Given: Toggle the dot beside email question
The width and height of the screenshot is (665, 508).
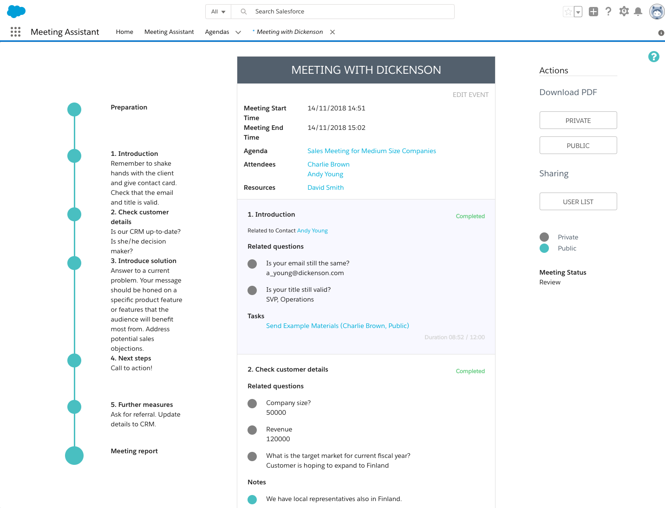Looking at the screenshot, I should (252, 264).
